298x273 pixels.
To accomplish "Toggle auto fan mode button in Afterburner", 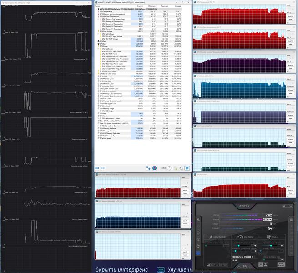I will click(261, 264).
